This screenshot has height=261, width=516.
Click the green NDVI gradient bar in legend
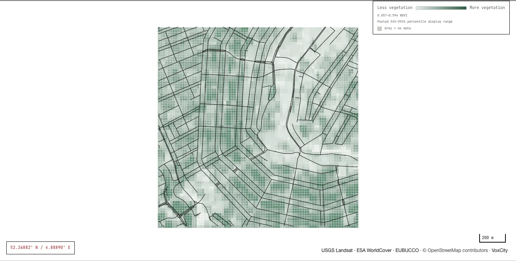pos(441,8)
